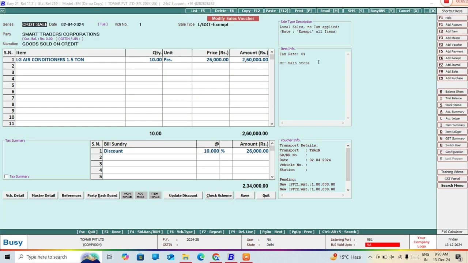Viewport: 468px width, 263px height.
Task: Open Windows Start menu
Action: (7, 257)
